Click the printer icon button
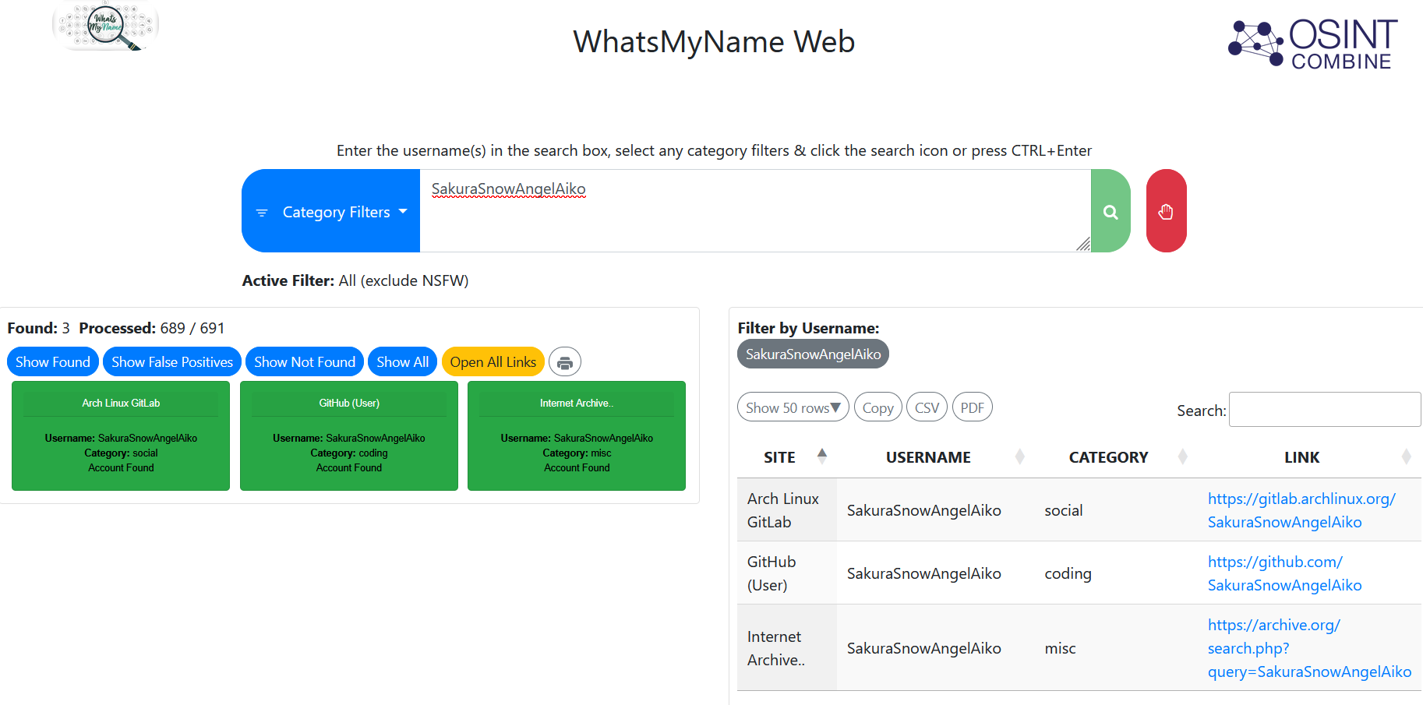Image resolution: width=1423 pixels, height=705 pixels. coord(565,362)
